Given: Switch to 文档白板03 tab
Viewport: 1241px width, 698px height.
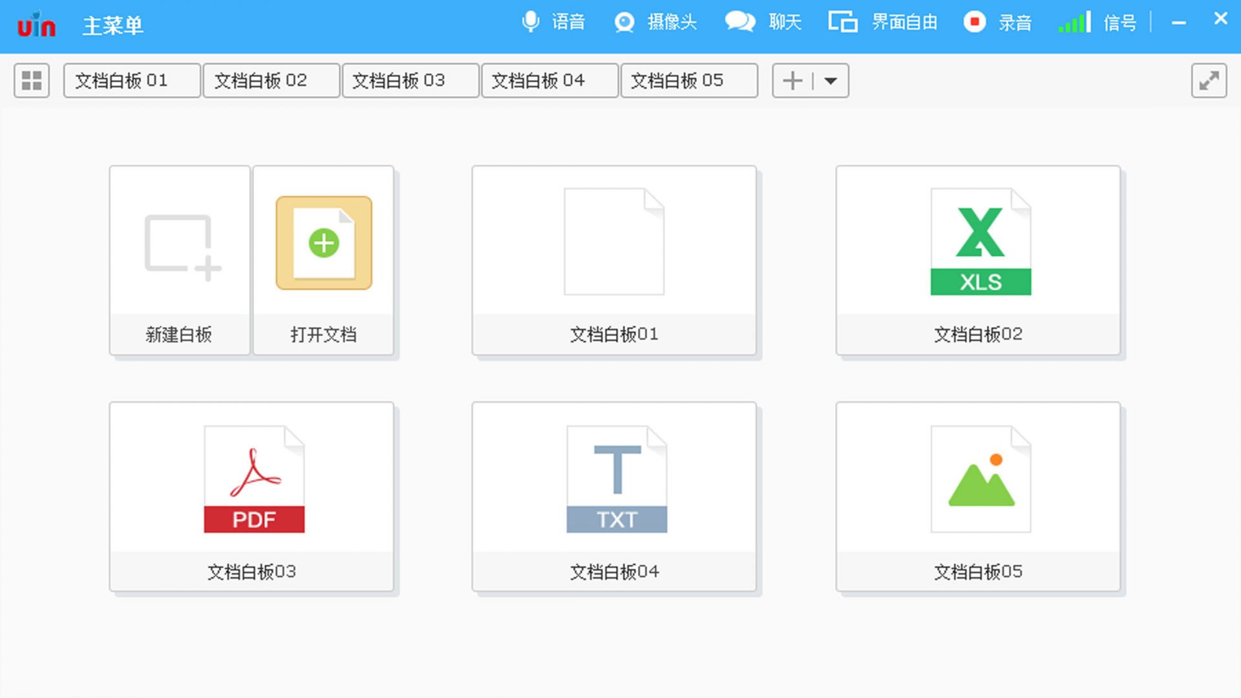Looking at the screenshot, I should tap(409, 80).
